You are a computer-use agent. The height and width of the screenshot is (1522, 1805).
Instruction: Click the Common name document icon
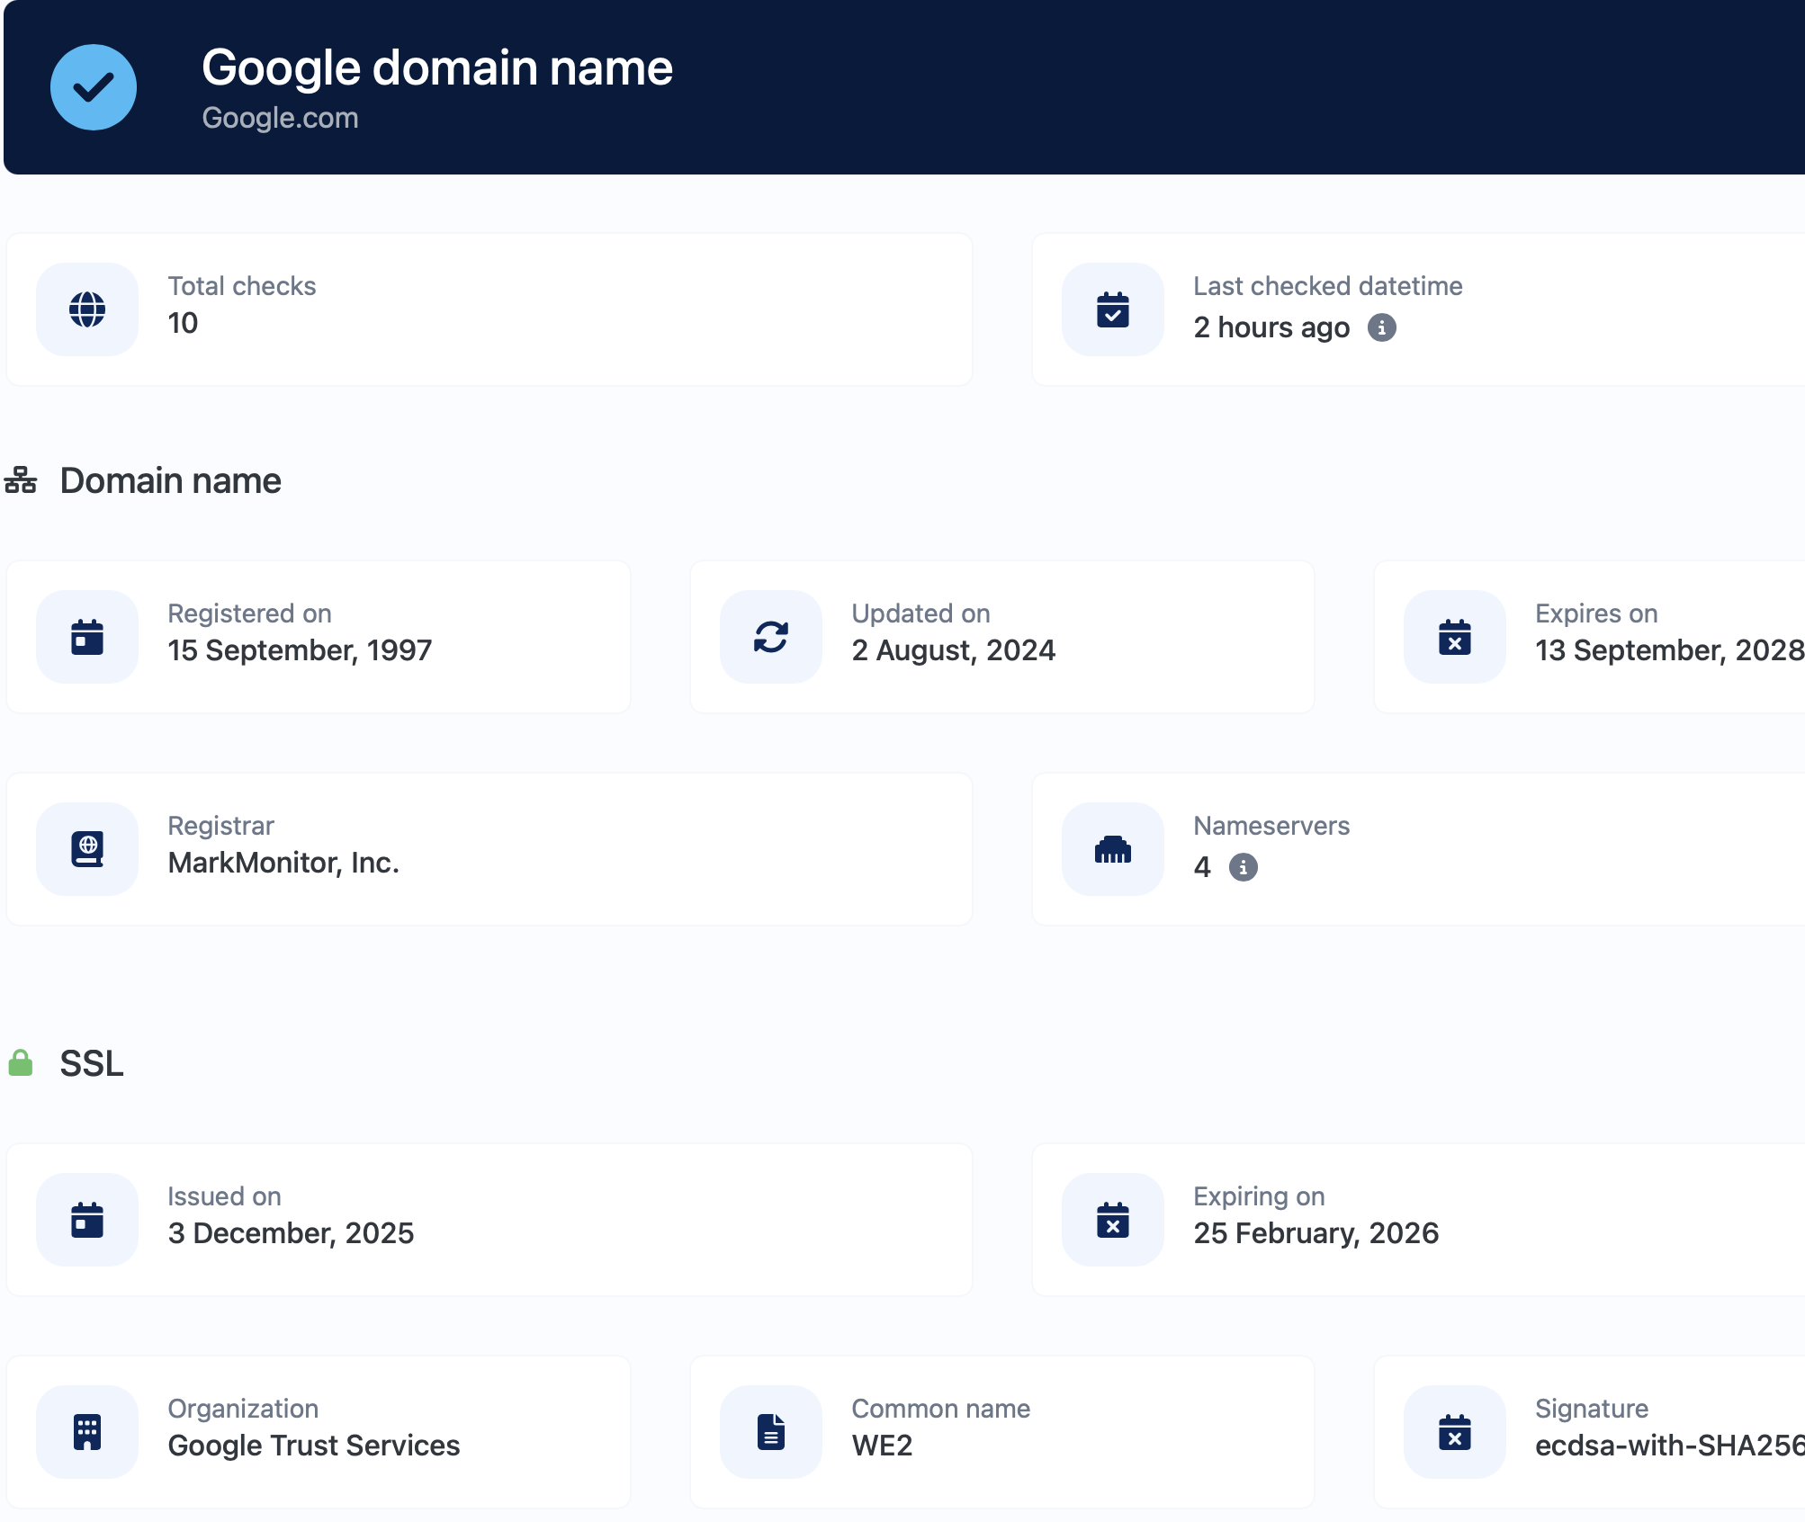[x=771, y=1432]
